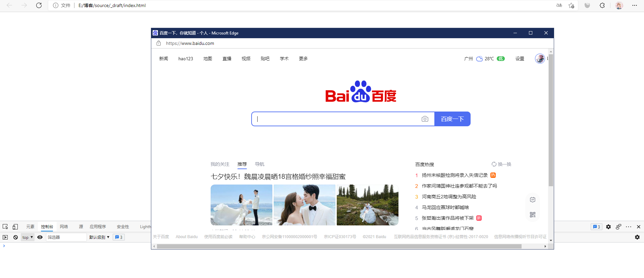Open DevTools more options ellipsis

pyautogui.click(x=629, y=227)
